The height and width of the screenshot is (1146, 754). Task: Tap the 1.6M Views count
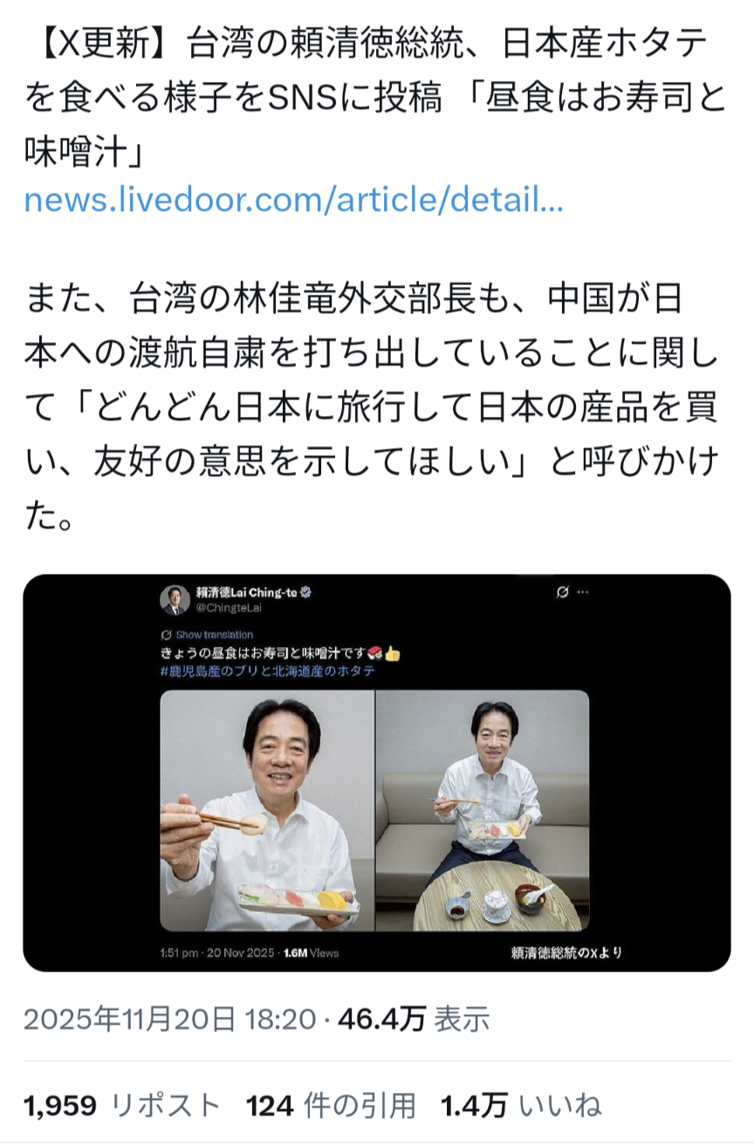[312, 952]
